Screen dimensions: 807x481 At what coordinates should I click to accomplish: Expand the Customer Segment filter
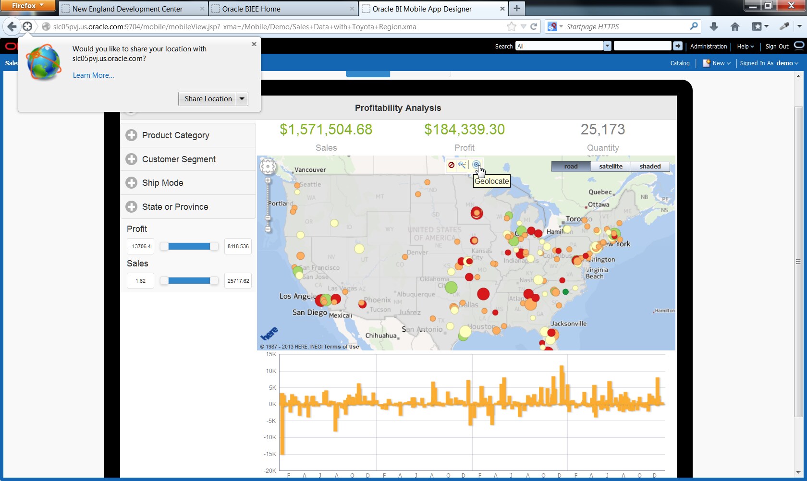(131, 159)
